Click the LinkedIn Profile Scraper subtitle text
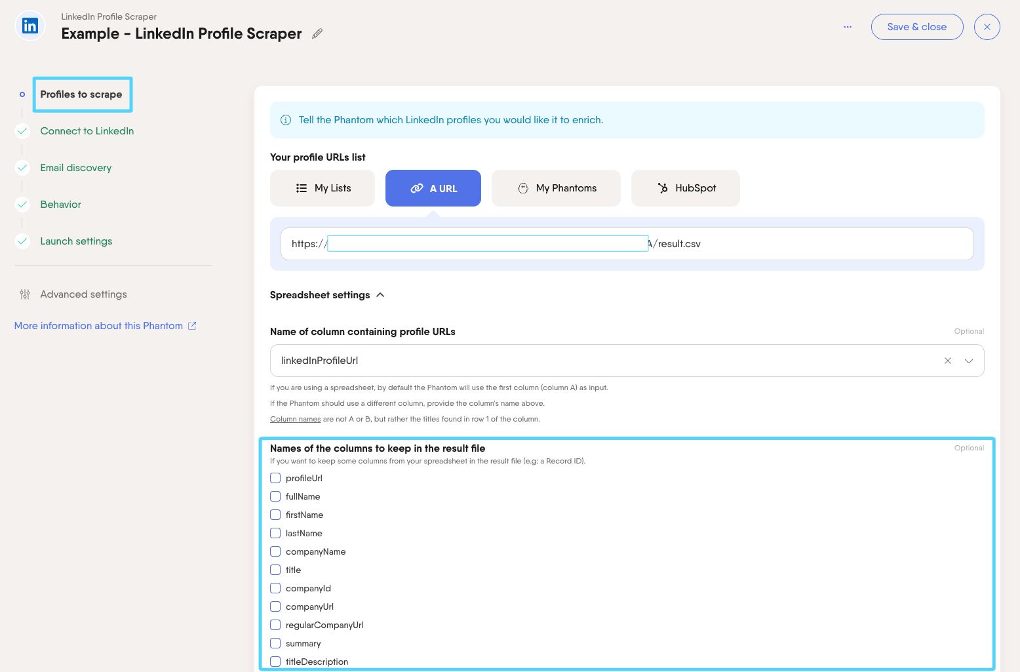 pyautogui.click(x=109, y=16)
